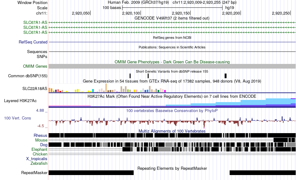
Task: Select the third SLC67A1-AS transcript label
Action: tap(35, 32)
